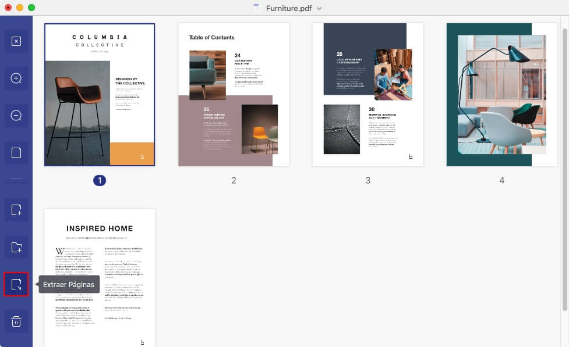Screen dimensions: 569x347
Task: Click the vertical scrollbar on right
Action: [565, 169]
